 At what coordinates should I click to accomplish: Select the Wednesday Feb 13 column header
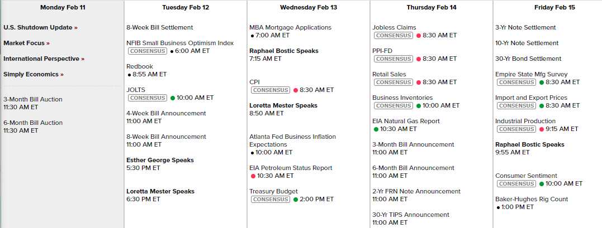click(x=309, y=8)
